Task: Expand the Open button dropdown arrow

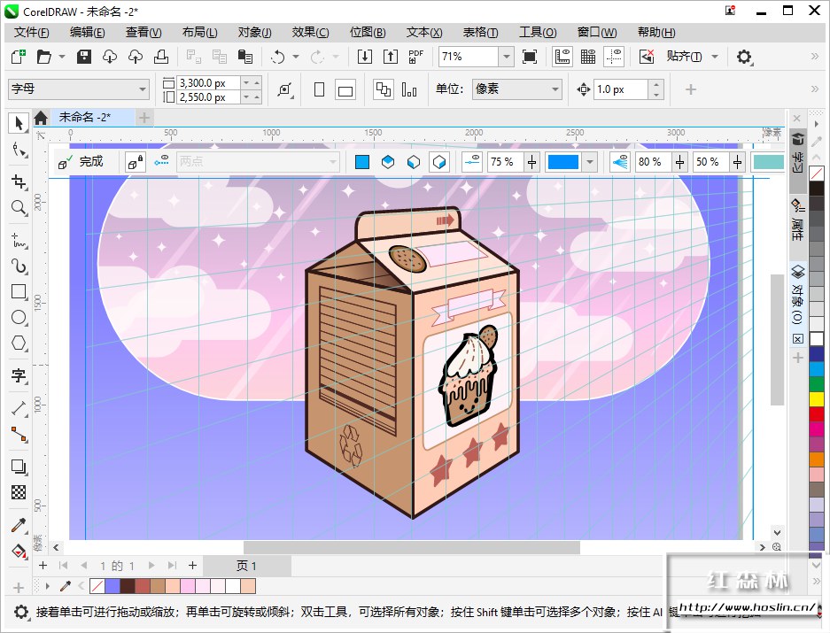Action: point(61,57)
